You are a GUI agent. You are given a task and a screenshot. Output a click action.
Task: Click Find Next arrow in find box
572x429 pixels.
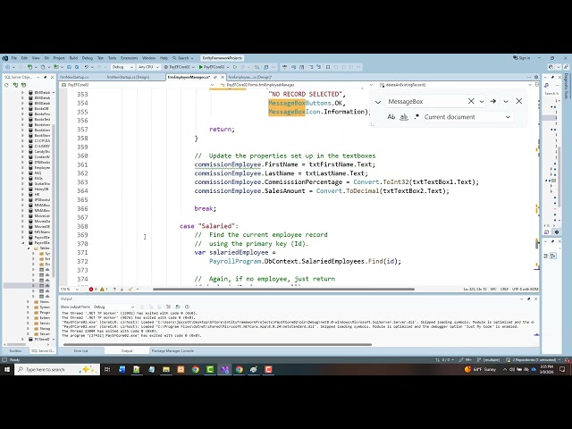tap(493, 101)
